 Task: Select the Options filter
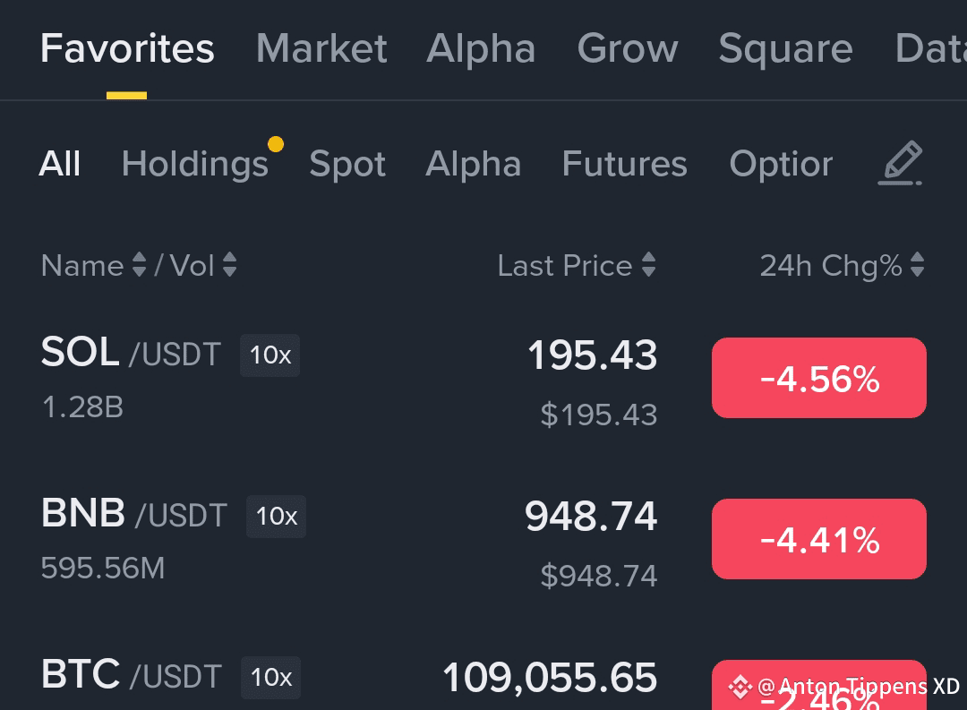(781, 164)
